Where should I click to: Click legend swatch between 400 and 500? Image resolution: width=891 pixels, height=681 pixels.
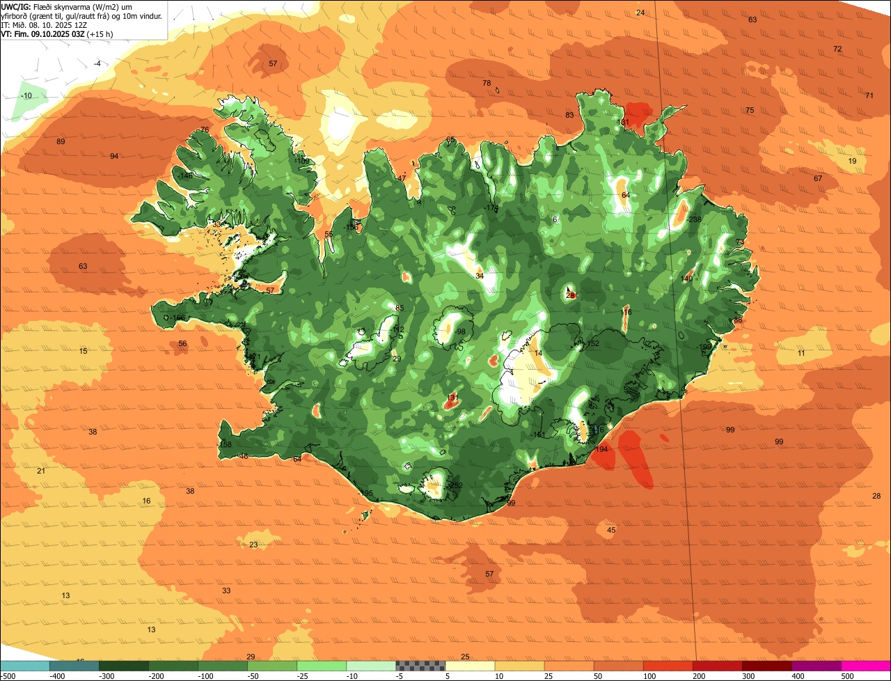[817, 666]
